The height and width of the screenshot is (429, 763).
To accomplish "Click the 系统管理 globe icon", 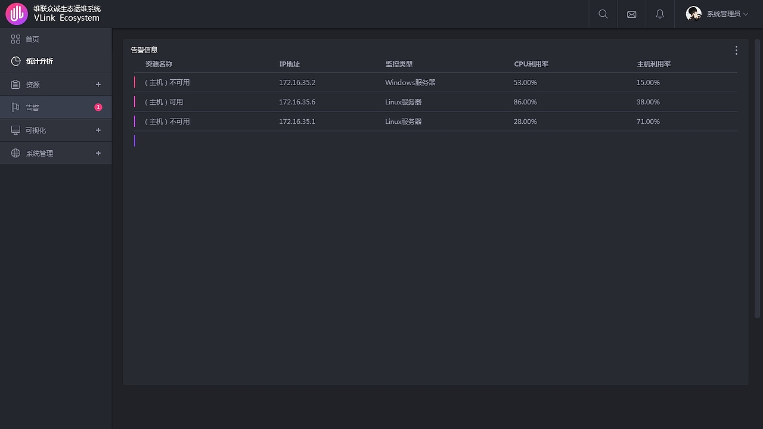I will 15,153.
